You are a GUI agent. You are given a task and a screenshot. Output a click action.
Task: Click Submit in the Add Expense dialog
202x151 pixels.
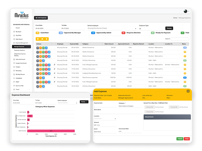point(180,139)
